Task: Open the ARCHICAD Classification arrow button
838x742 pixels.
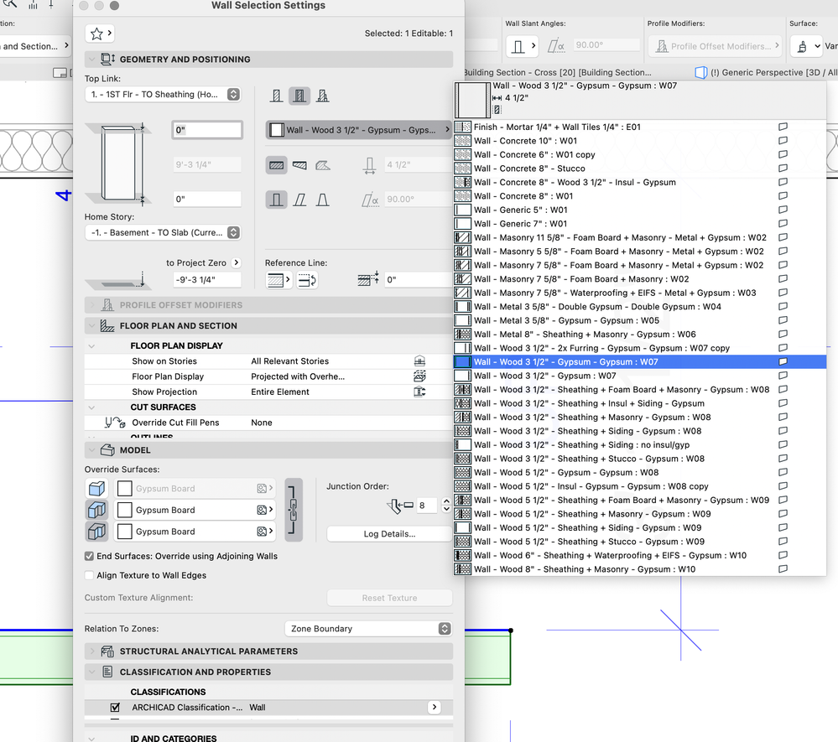Action: [x=434, y=708]
